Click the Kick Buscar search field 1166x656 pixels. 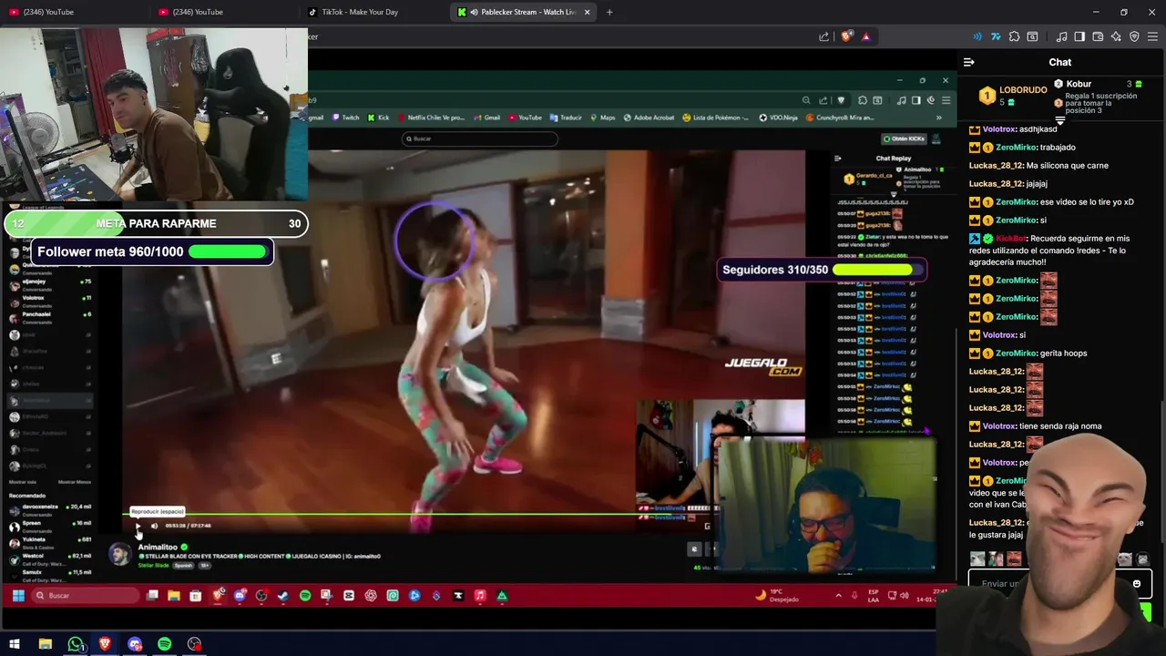coord(480,138)
